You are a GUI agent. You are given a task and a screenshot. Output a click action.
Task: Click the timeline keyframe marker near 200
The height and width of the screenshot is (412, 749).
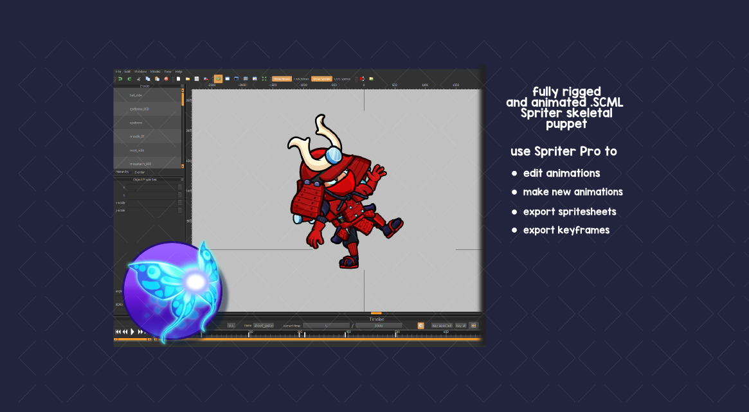(x=249, y=335)
